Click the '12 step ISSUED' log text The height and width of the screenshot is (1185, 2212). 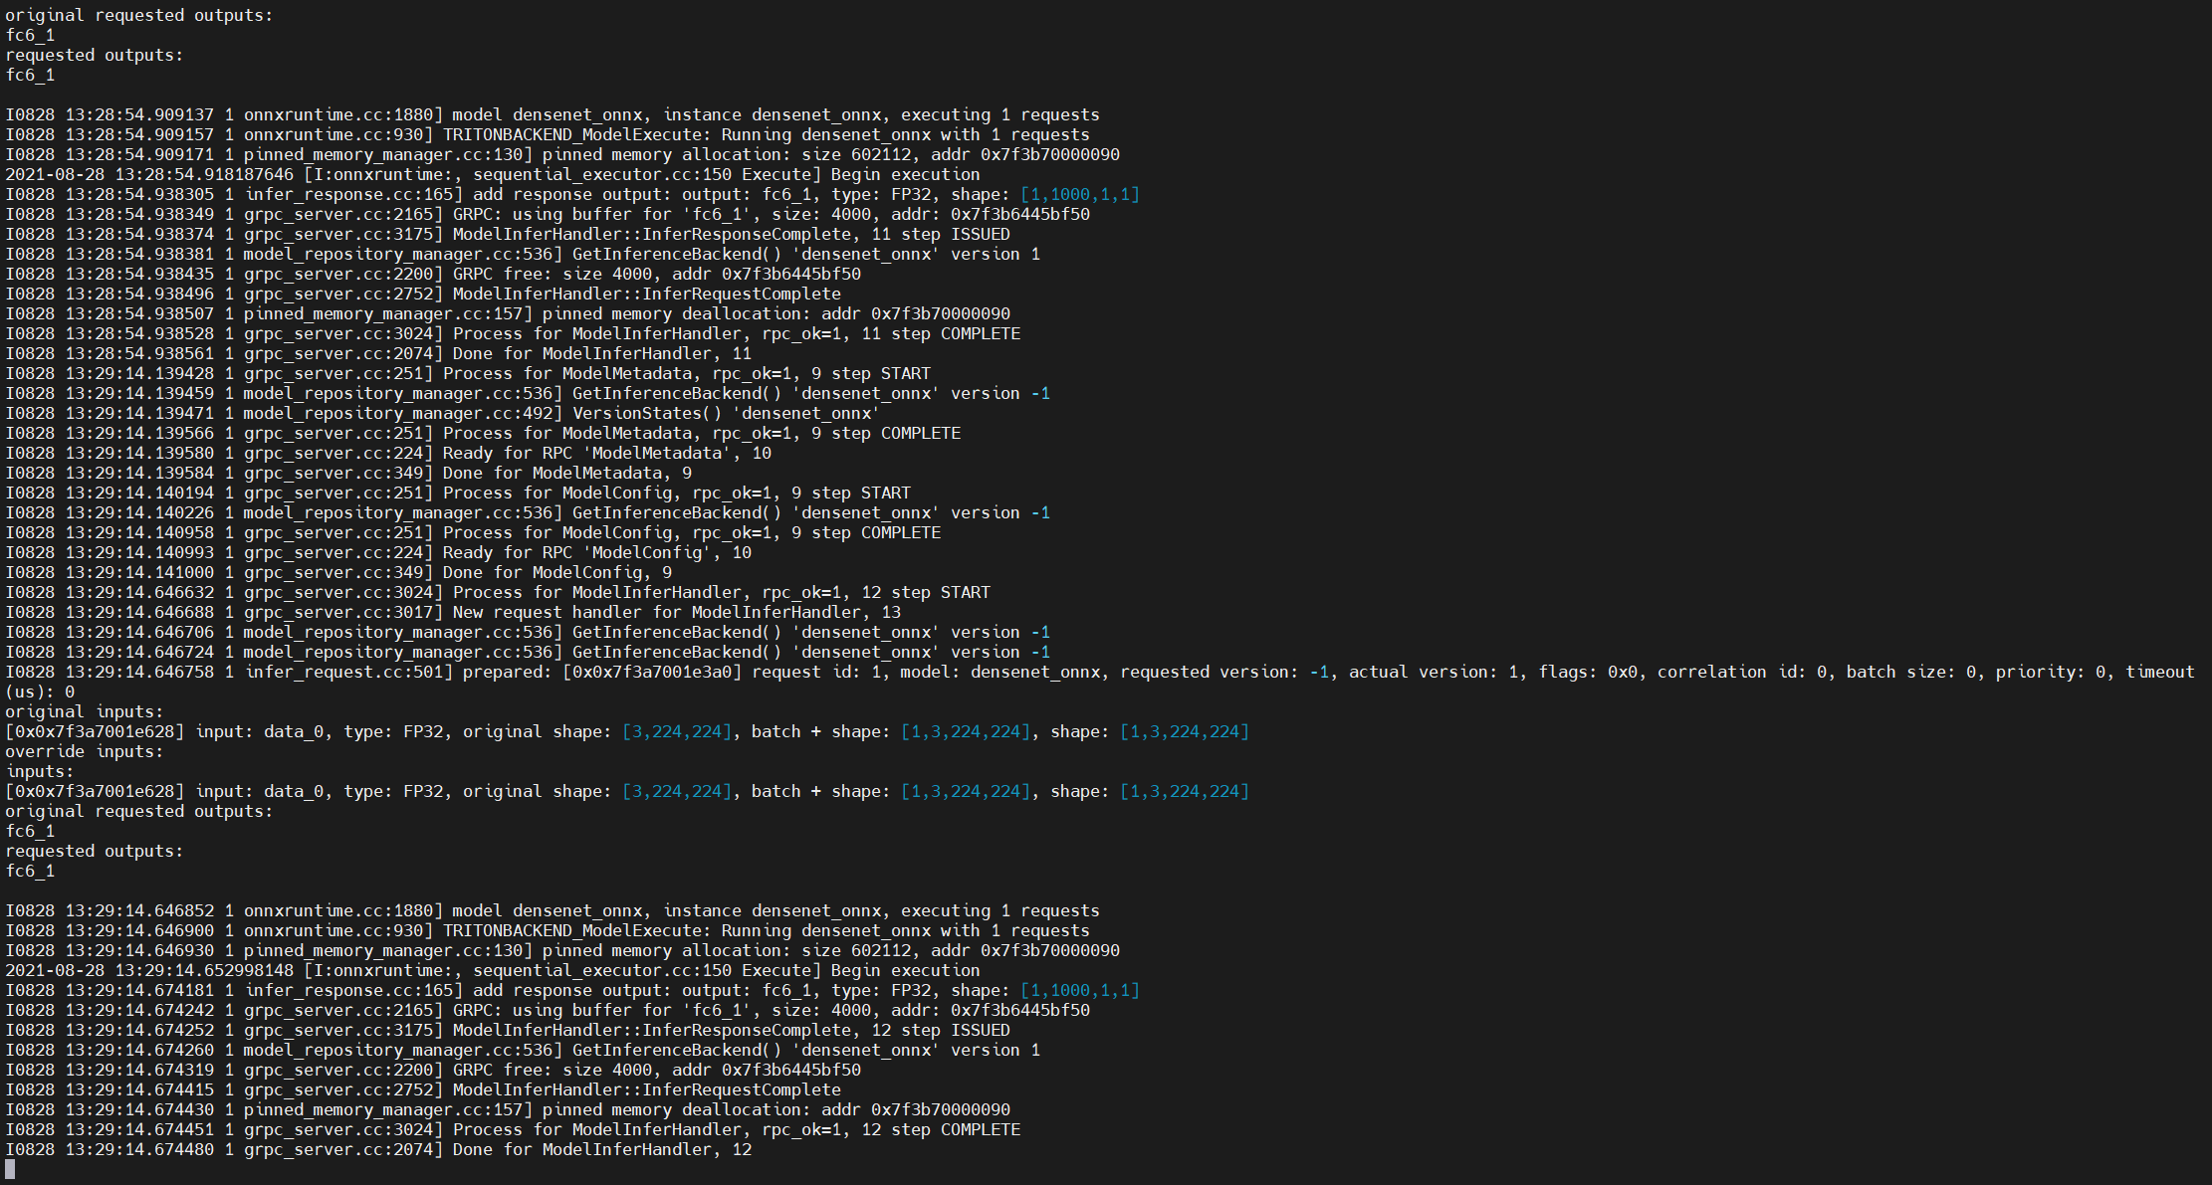point(941,1031)
